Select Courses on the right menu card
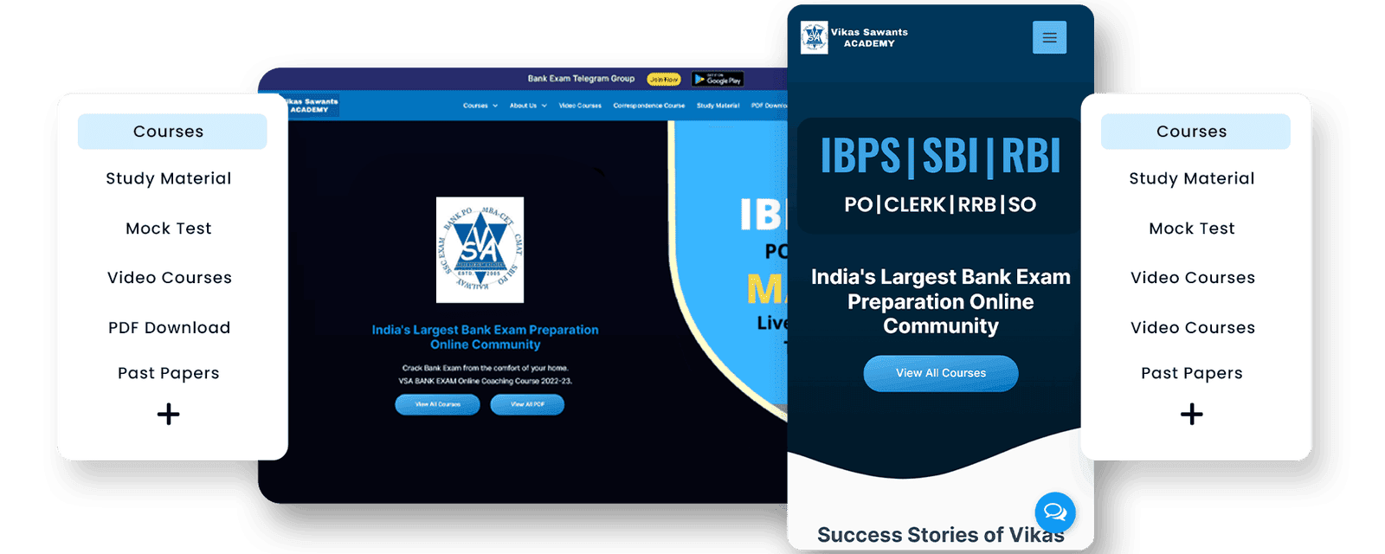Image resolution: width=1385 pixels, height=554 pixels. point(1195,132)
